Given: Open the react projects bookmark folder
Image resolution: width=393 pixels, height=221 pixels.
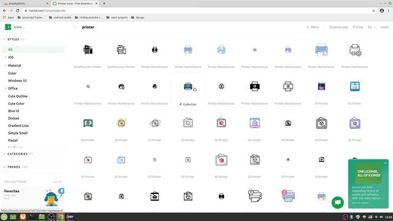Looking at the screenshot, I should coord(117,18).
